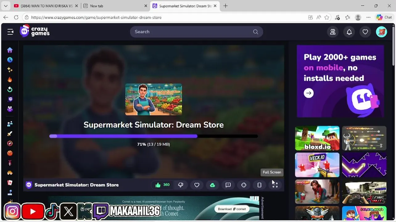Open Originals purple icon in sidebar
Screen dimensions: 396x222
pyautogui.click(x=10, y=99)
